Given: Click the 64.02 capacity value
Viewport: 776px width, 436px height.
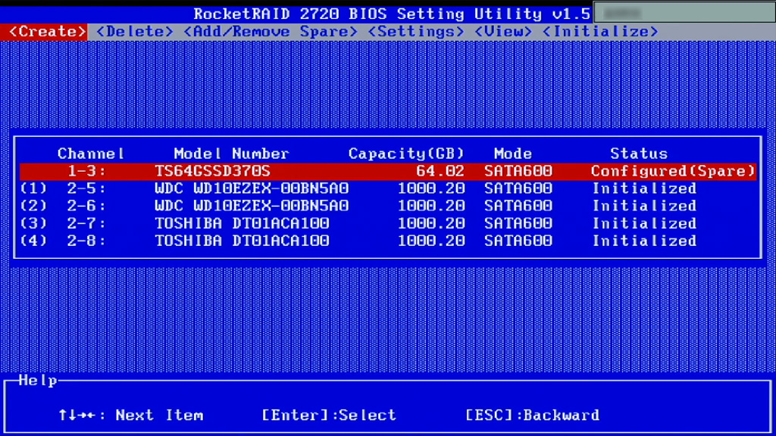Looking at the screenshot, I should coord(440,171).
